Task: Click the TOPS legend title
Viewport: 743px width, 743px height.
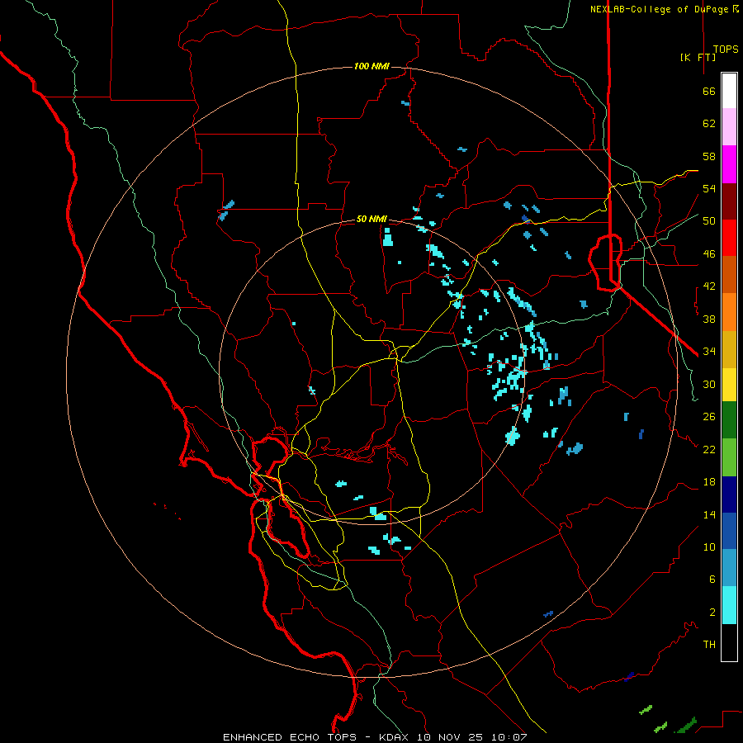Action: point(726,50)
